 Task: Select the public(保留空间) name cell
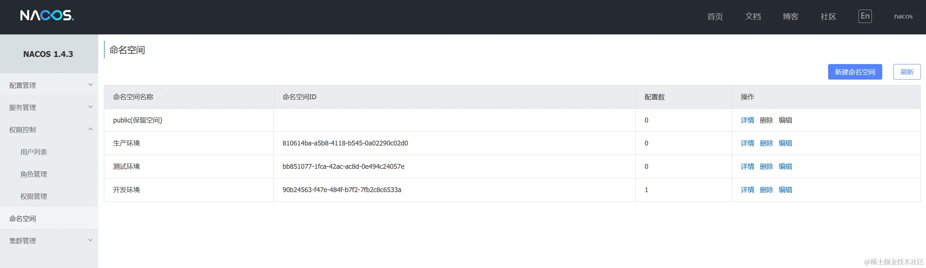[189, 120]
